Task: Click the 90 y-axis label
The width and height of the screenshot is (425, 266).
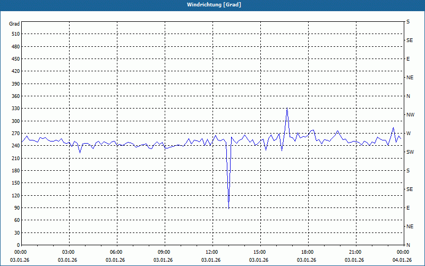Action: click(x=17, y=208)
